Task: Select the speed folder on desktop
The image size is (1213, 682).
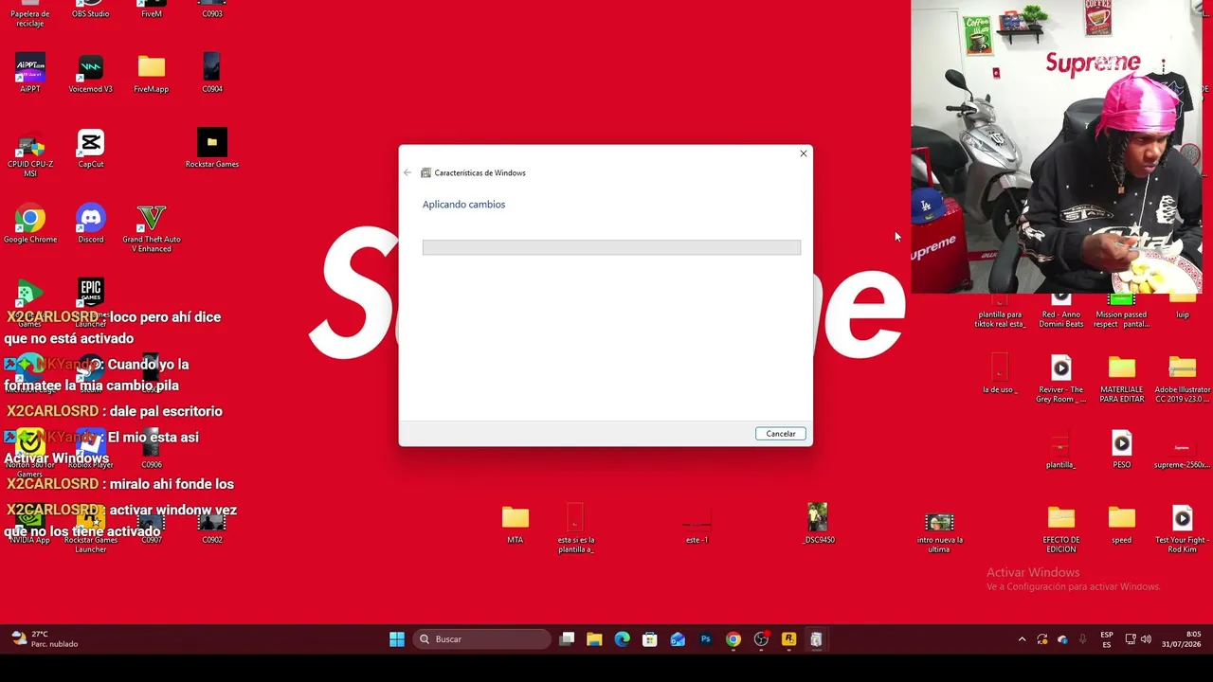Action: click(x=1122, y=526)
